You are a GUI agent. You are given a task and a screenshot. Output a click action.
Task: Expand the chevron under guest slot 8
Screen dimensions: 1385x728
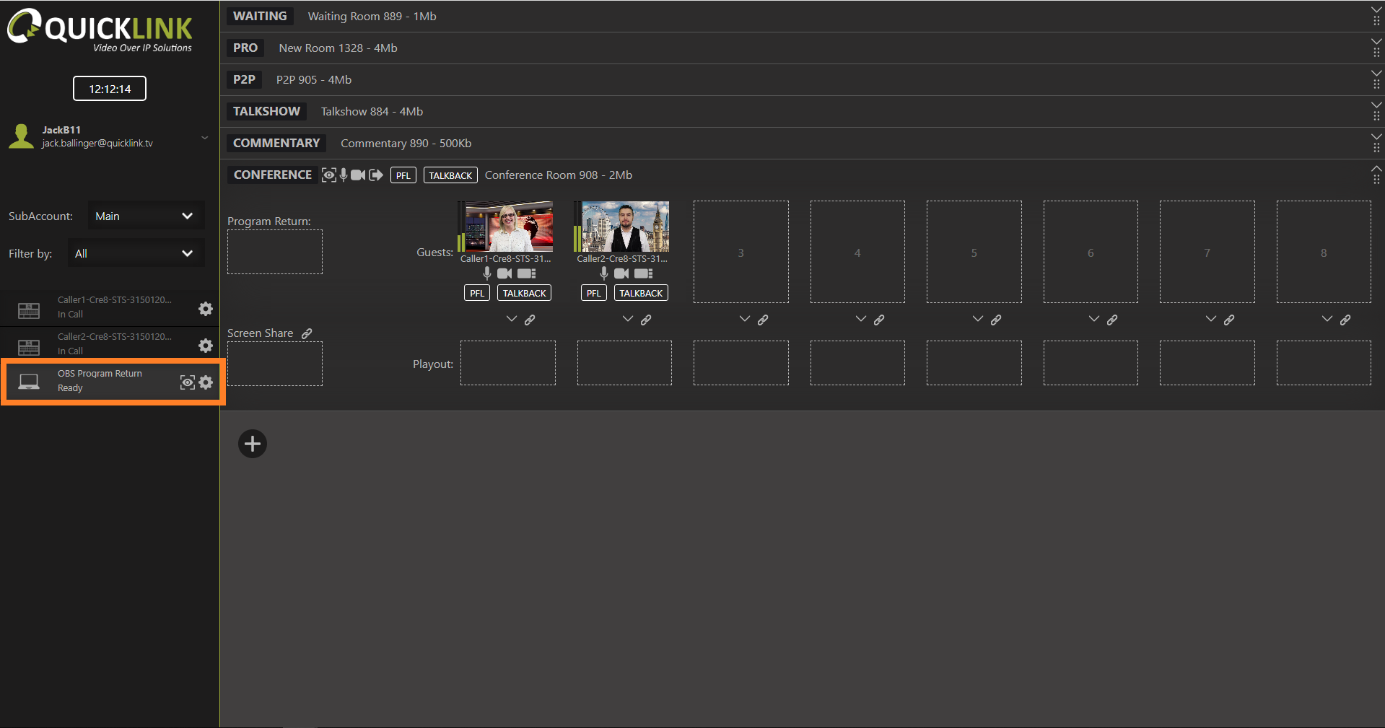[1327, 319]
